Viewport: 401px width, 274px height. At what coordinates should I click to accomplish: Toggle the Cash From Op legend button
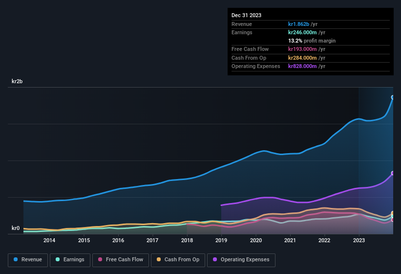[178, 260]
